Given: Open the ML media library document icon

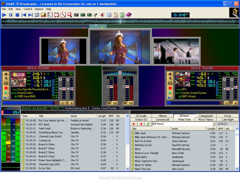Looking at the screenshot, I should click(122, 15).
